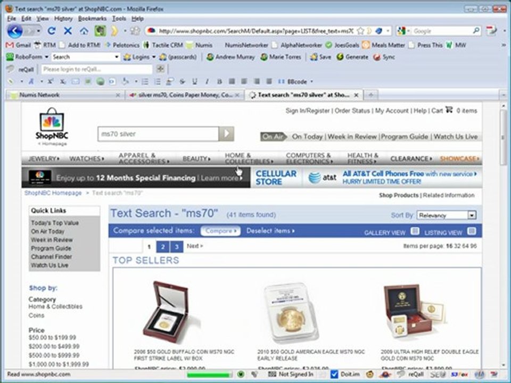Open the AT&T cell phones banner

(392, 178)
